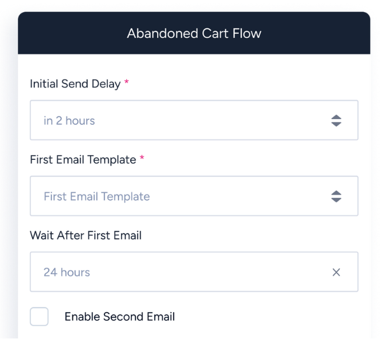382x339 pixels.
Task: Click the red asterisk beside First Email Template
Action: tap(142, 158)
